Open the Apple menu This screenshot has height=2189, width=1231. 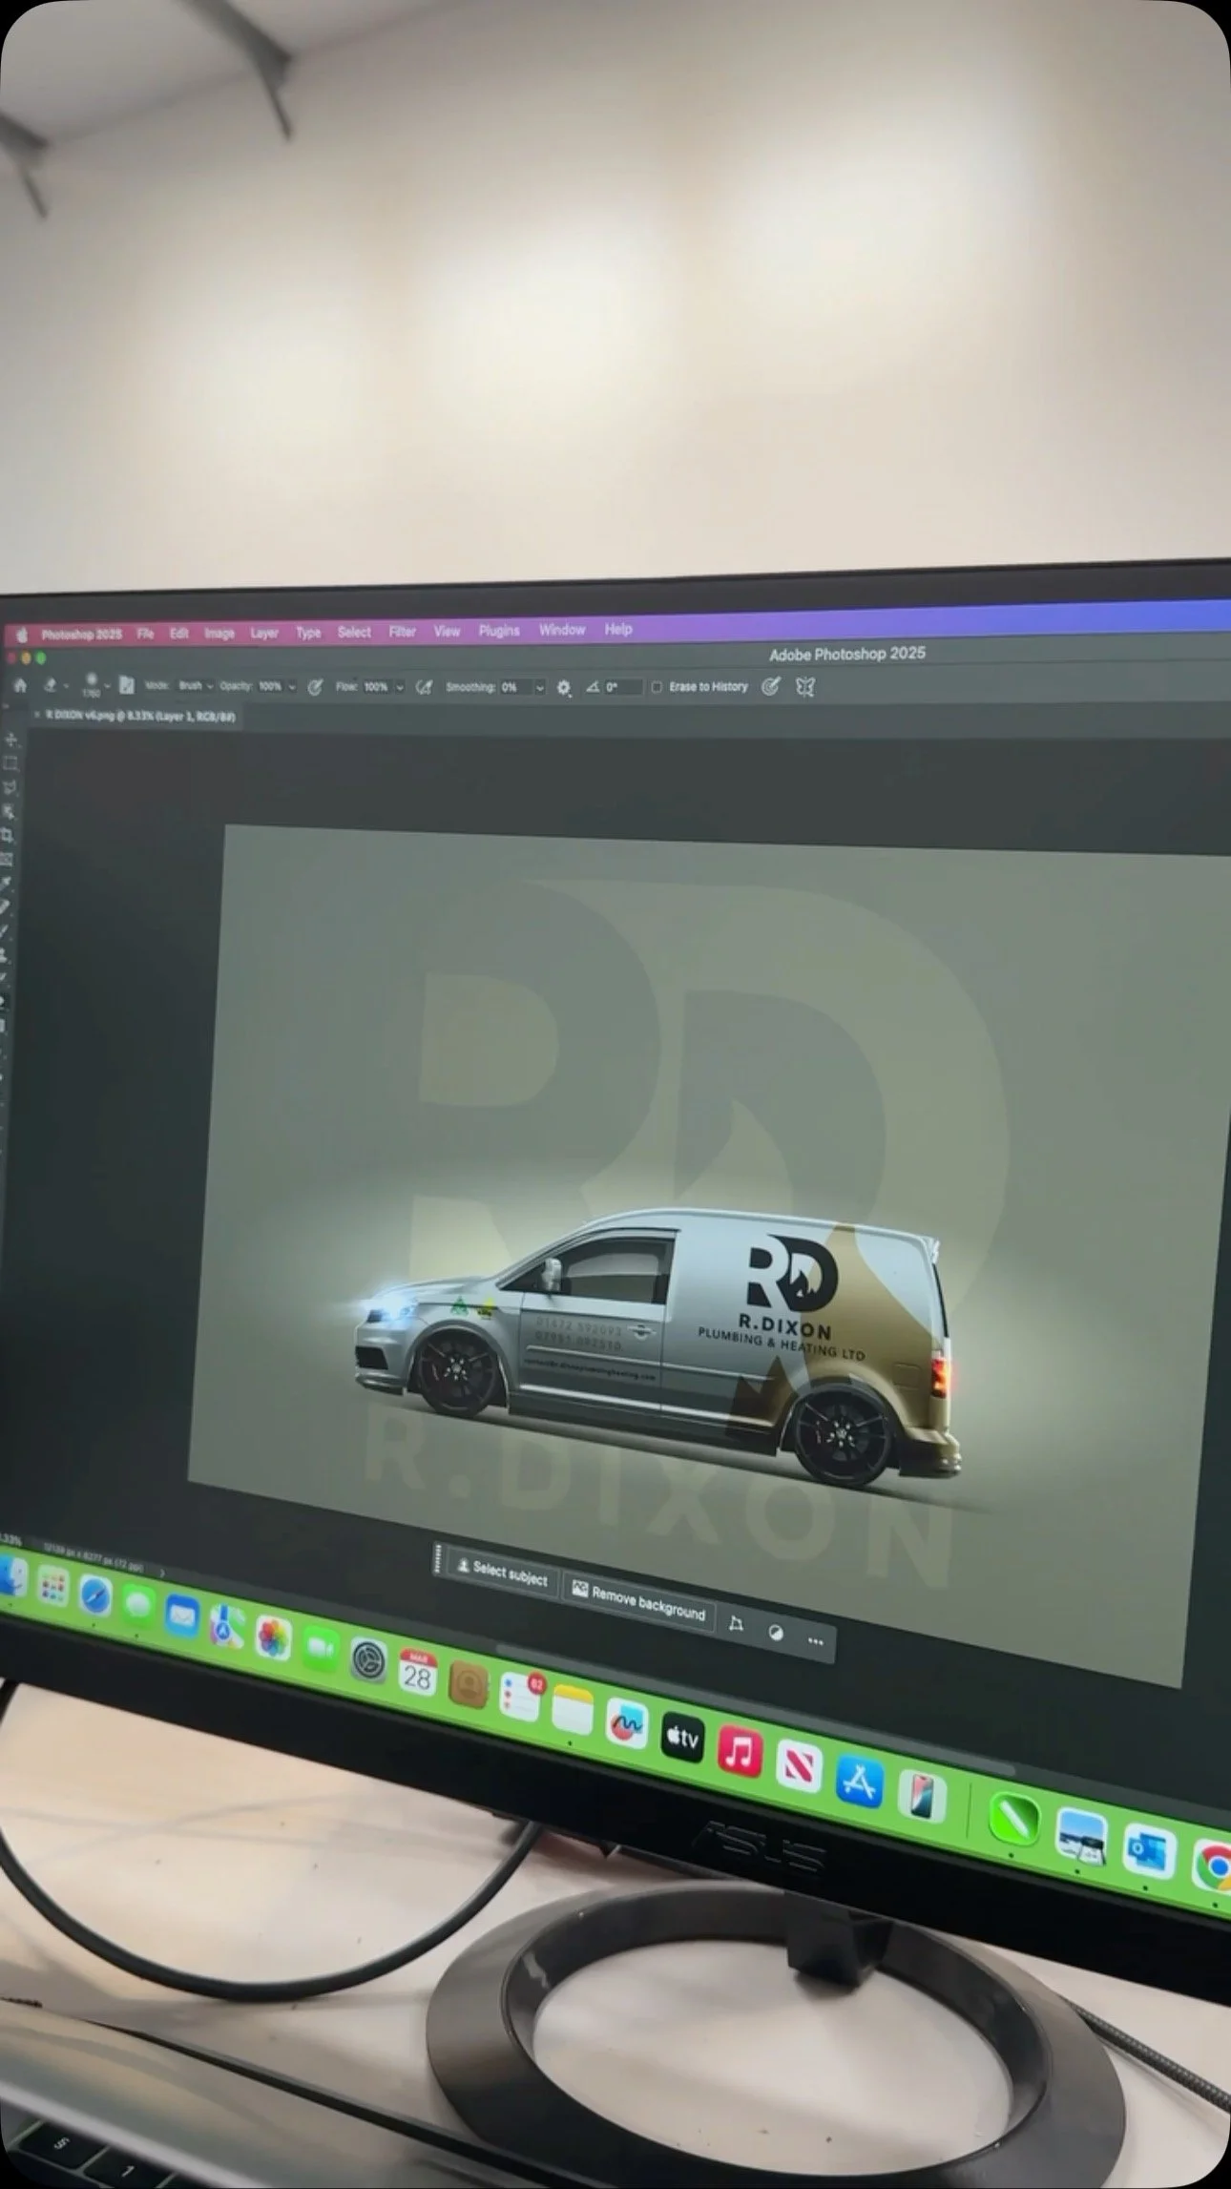tap(21, 636)
